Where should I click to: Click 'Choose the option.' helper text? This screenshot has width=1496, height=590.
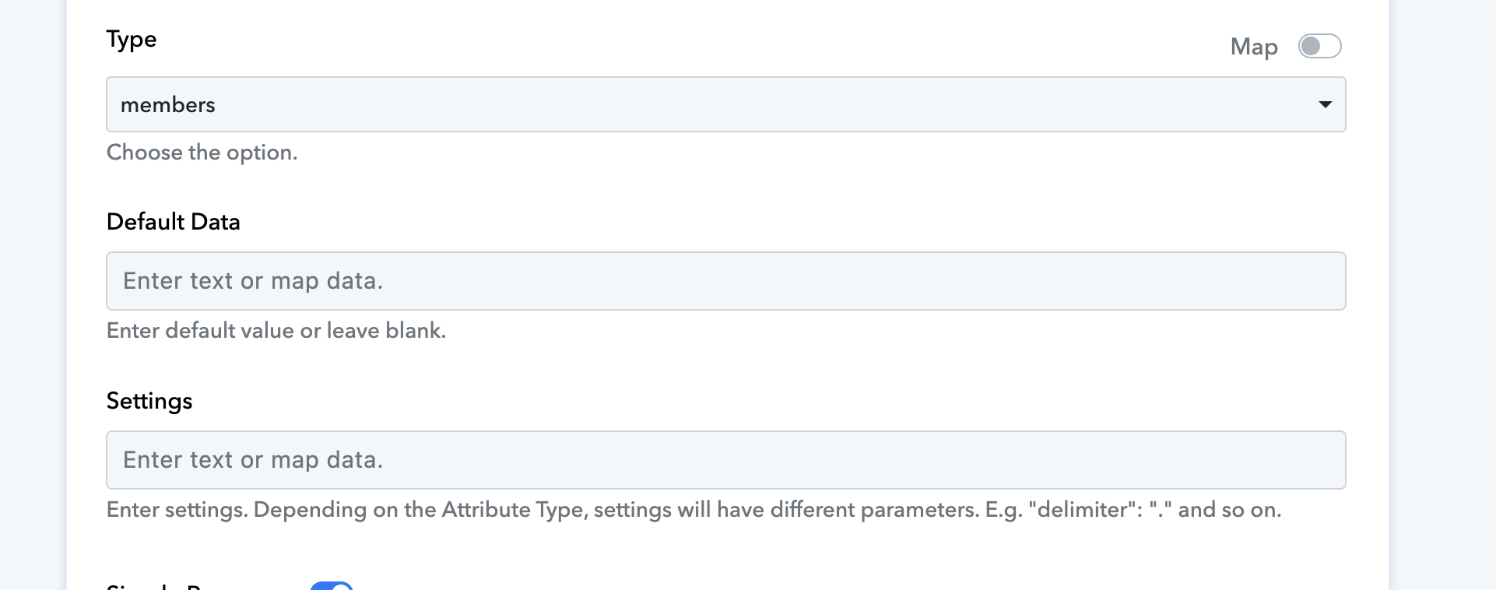click(202, 153)
